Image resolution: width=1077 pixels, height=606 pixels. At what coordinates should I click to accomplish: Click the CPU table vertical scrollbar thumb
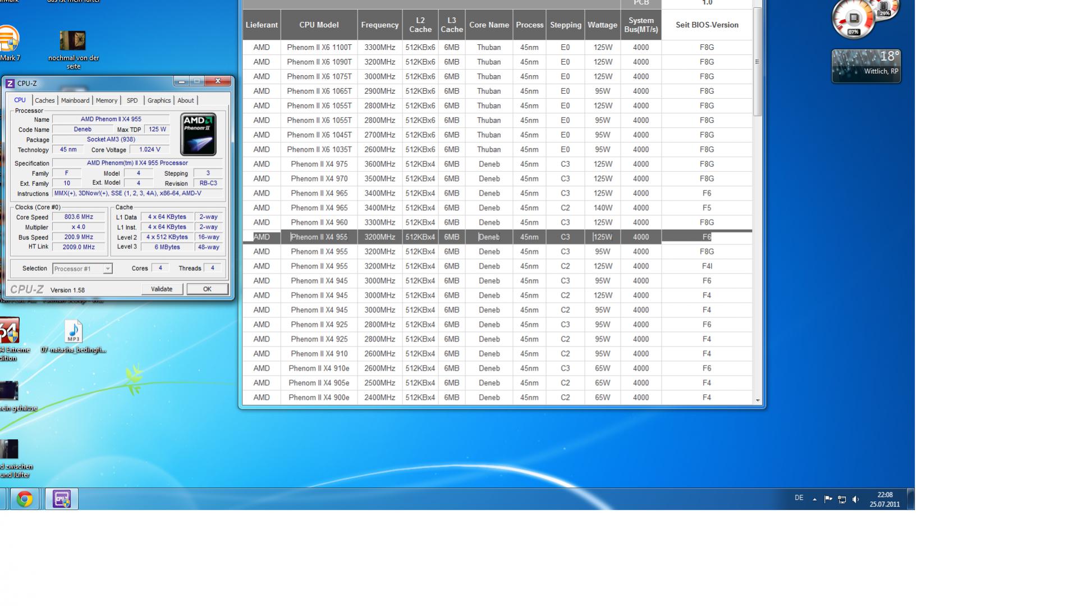point(757,62)
